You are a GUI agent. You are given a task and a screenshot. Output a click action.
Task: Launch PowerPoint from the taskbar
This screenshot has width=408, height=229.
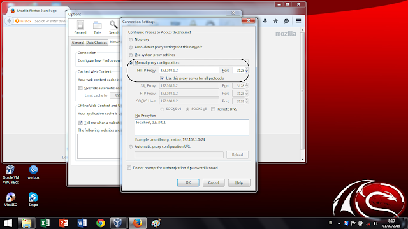[x=64, y=223]
